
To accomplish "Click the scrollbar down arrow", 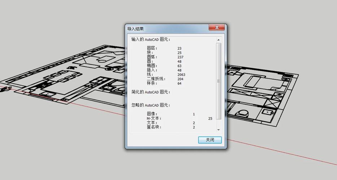I will click(x=219, y=130).
